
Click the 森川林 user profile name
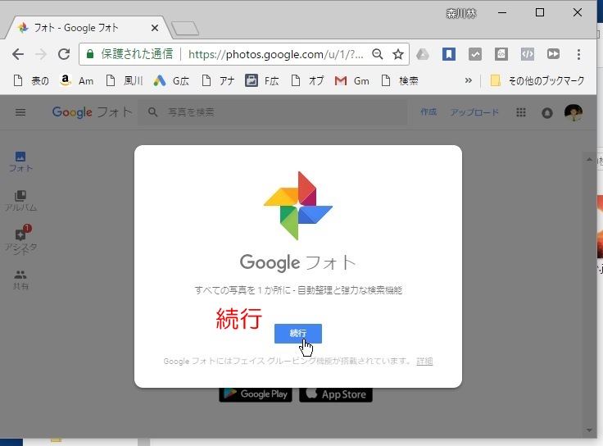461,14
